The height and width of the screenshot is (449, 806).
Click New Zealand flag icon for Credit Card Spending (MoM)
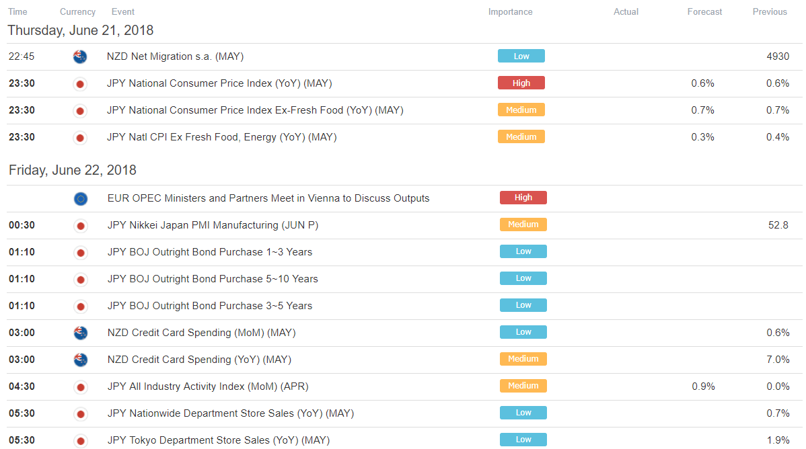pyautogui.click(x=81, y=333)
